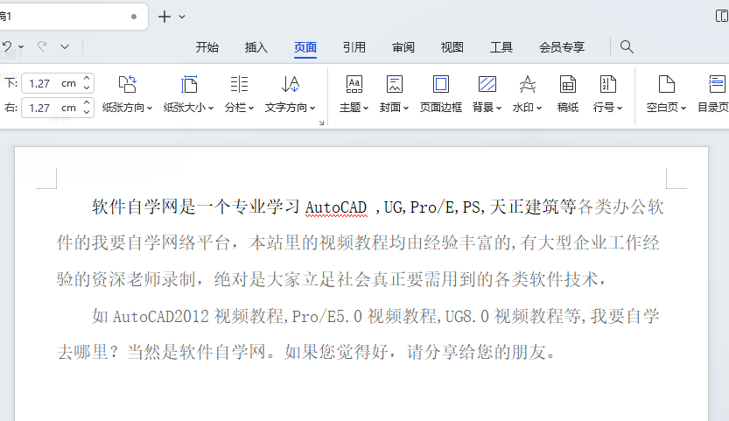Switch to the 插入 tab

click(x=256, y=47)
